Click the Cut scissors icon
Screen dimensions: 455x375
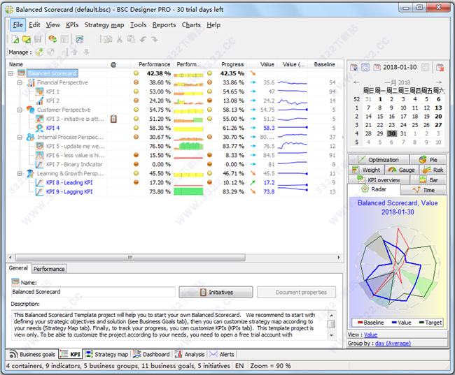tap(120, 39)
